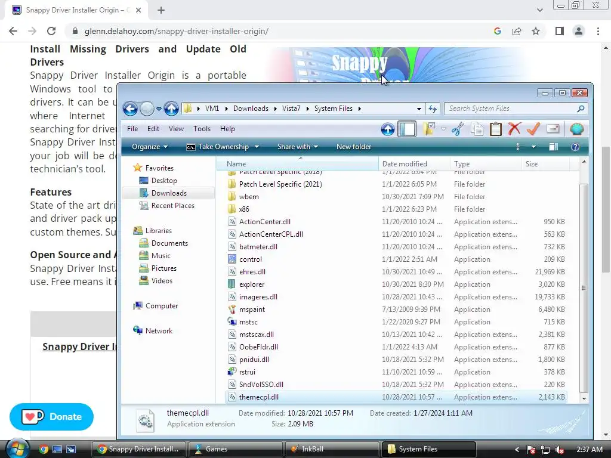Click the Explorer Back arrow button
The height and width of the screenshot is (458, 611).
click(131, 109)
